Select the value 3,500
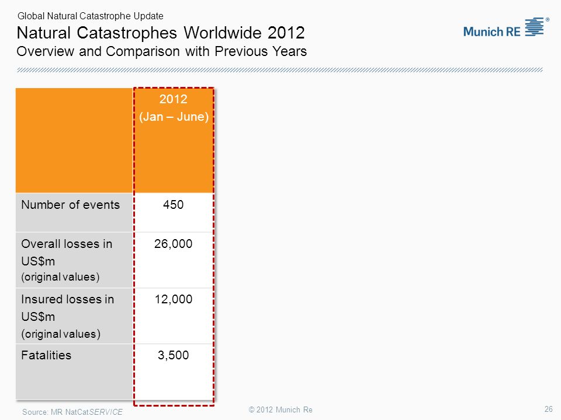The width and height of the screenshot is (561, 420). tap(173, 355)
